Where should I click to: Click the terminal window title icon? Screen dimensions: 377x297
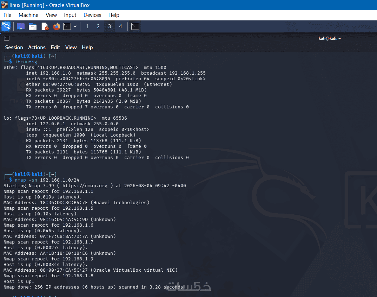click(x=7, y=38)
